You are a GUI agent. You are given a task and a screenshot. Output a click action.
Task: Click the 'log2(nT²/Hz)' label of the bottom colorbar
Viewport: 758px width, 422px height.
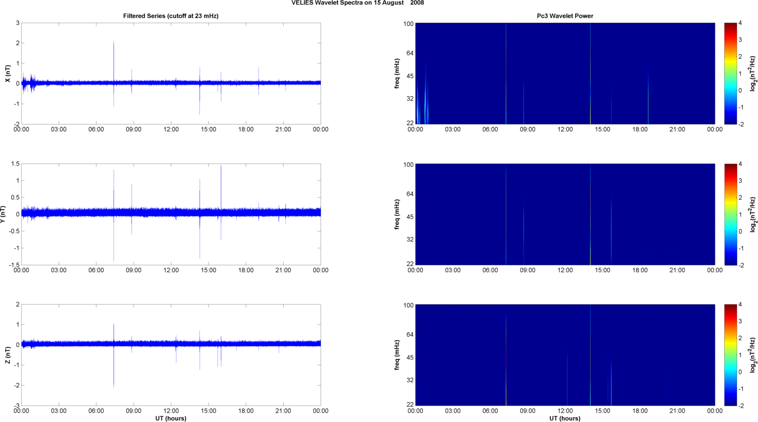(x=753, y=355)
